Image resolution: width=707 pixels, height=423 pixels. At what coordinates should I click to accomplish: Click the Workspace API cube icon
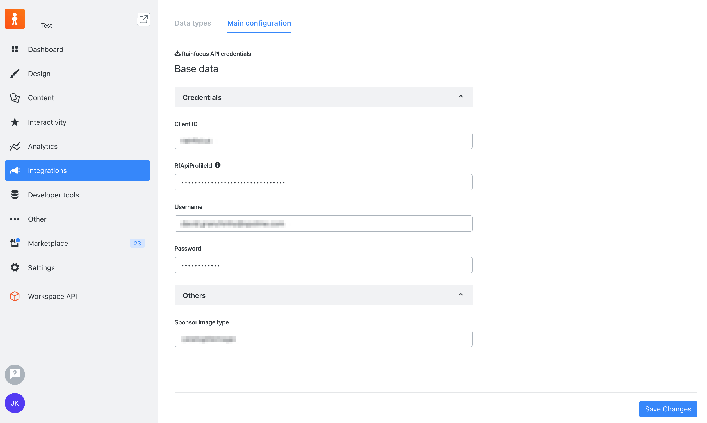[x=15, y=296]
